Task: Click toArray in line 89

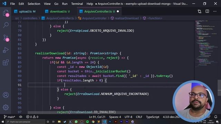Action: pos(163,76)
